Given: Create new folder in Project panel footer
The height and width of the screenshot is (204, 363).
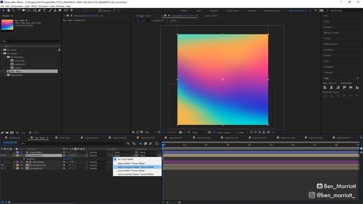Looking at the screenshot, I should pos(7,133).
